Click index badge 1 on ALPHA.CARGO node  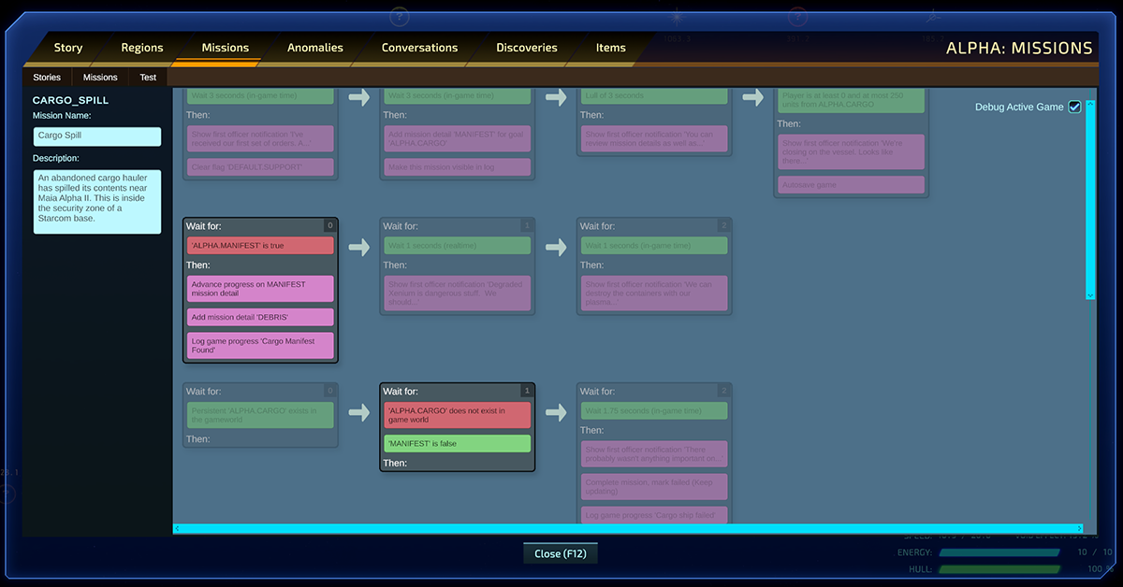click(x=527, y=391)
